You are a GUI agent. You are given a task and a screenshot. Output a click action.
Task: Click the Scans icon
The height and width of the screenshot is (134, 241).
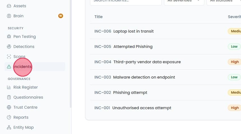tap(9, 57)
